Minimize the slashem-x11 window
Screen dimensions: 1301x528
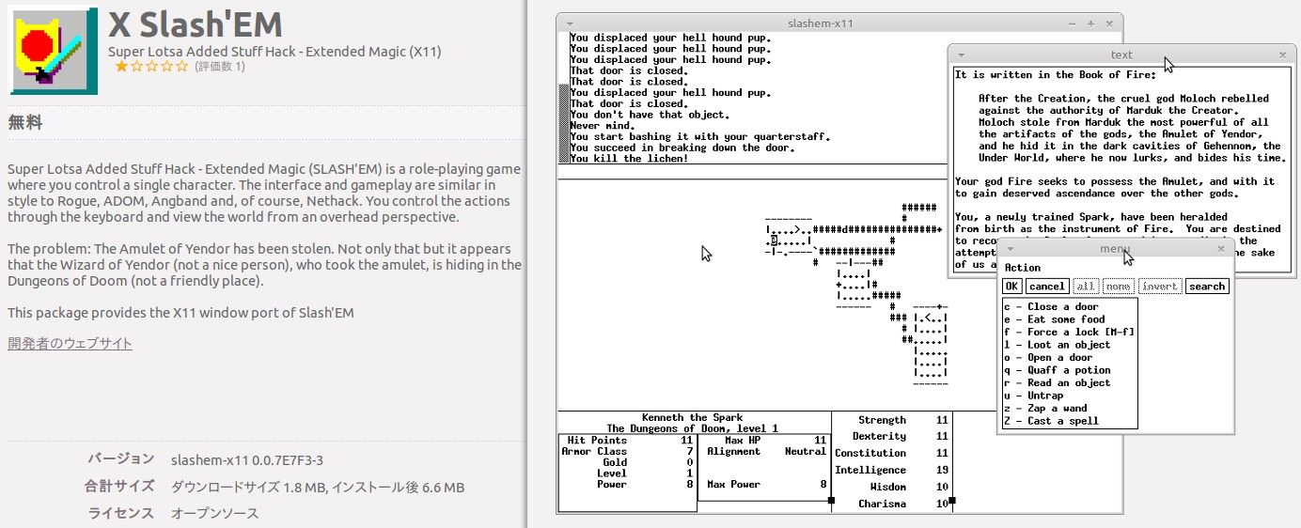1072,23
